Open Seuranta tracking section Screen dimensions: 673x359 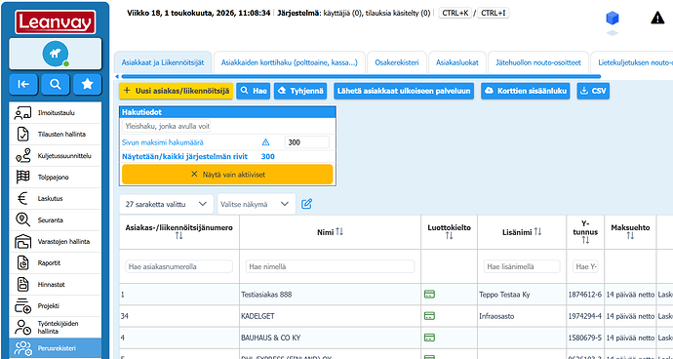tap(56, 220)
